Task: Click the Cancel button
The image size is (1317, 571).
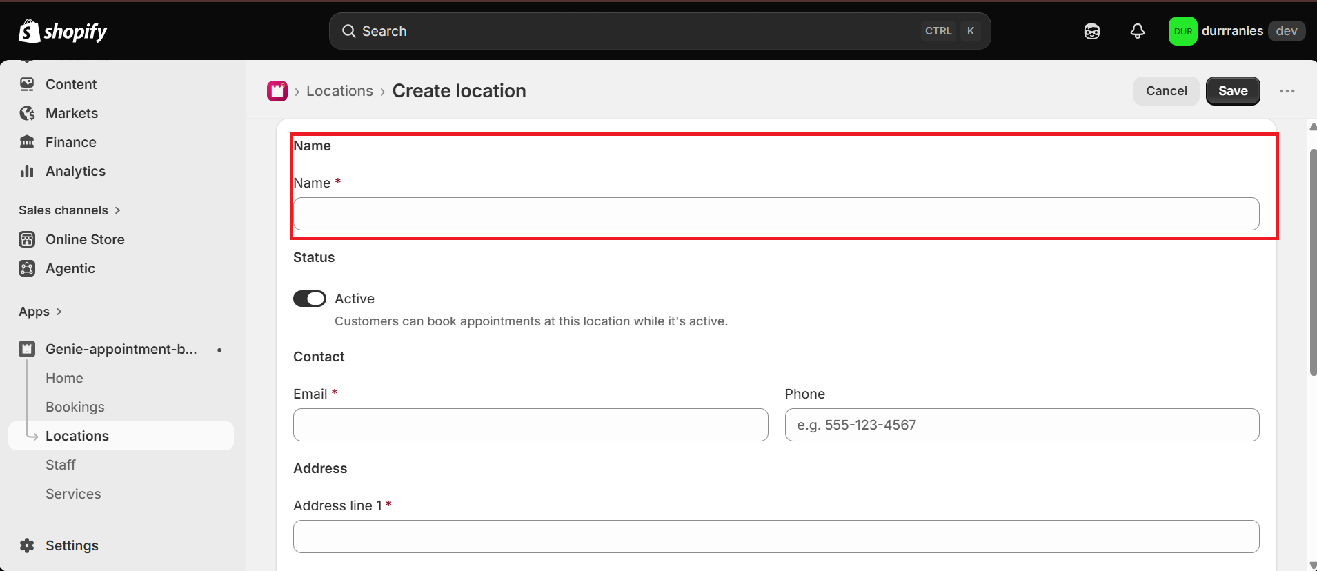Action: pos(1167,91)
